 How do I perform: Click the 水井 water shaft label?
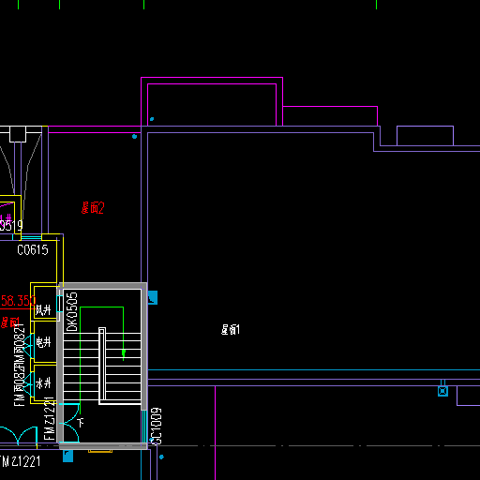43,382
